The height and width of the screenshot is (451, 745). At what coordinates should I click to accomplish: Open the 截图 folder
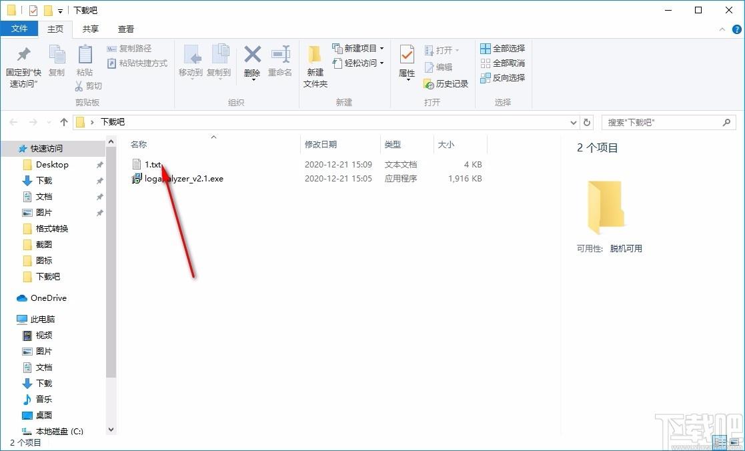pyautogui.click(x=44, y=245)
